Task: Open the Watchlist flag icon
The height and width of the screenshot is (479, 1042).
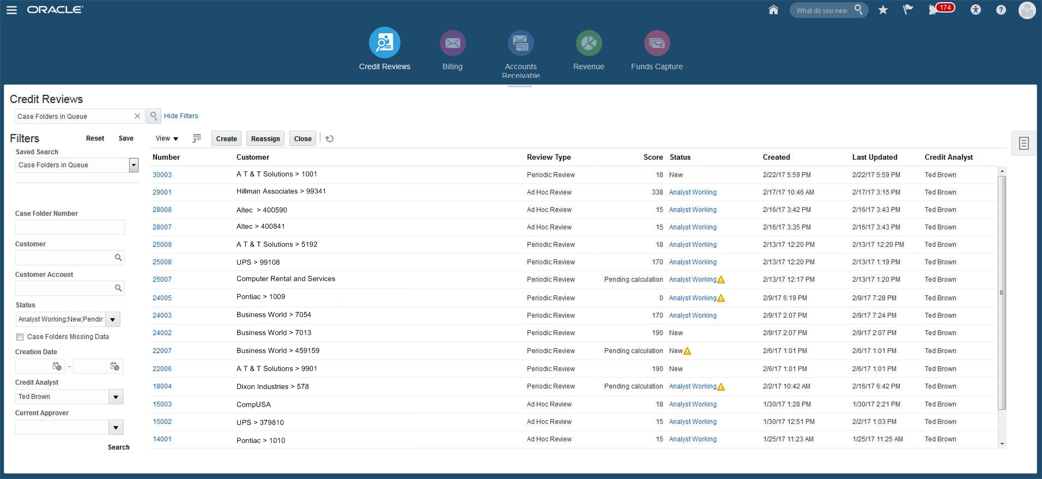Action: [908, 10]
